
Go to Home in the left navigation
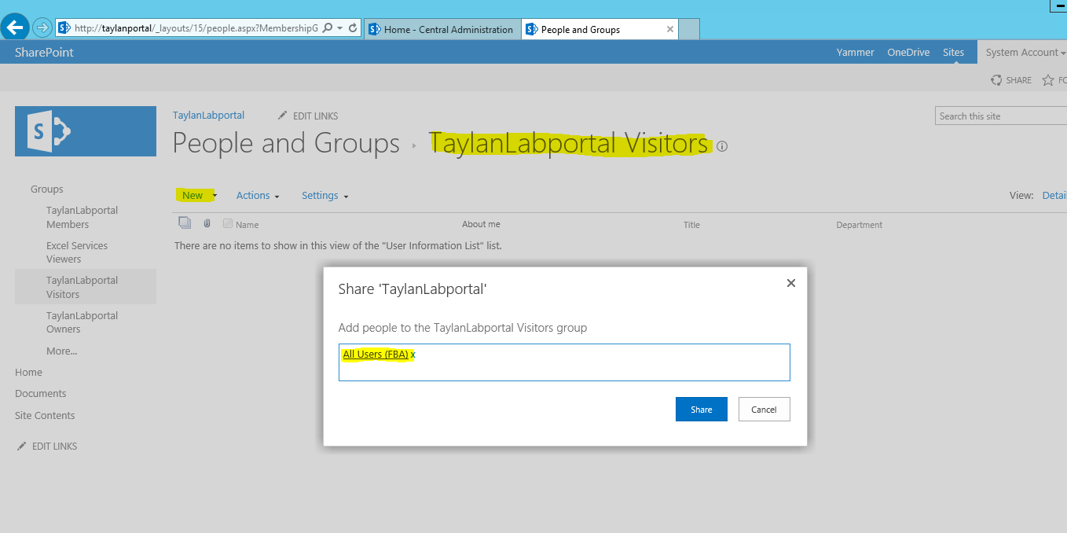(28, 373)
